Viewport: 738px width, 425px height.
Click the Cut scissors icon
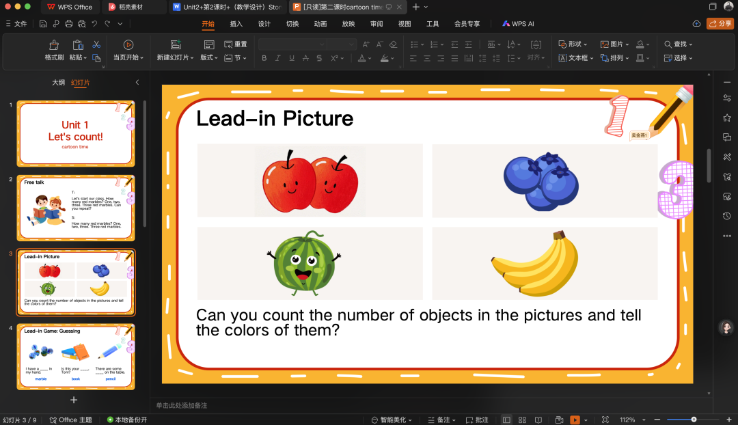[x=96, y=44]
